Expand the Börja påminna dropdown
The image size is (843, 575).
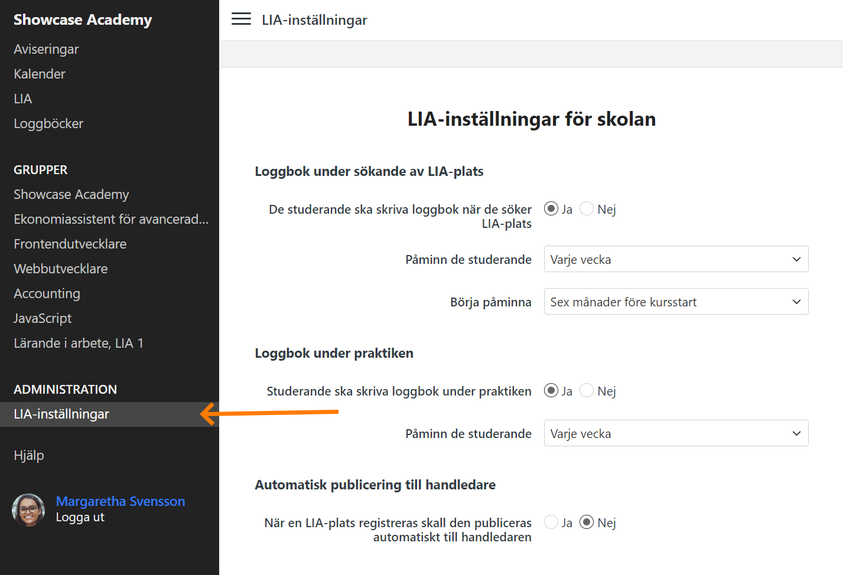point(675,302)
